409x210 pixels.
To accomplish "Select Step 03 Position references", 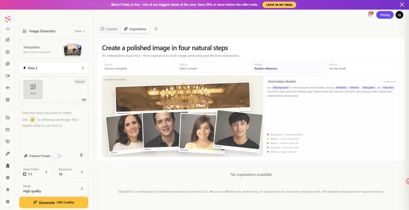I will pos(288,67).
